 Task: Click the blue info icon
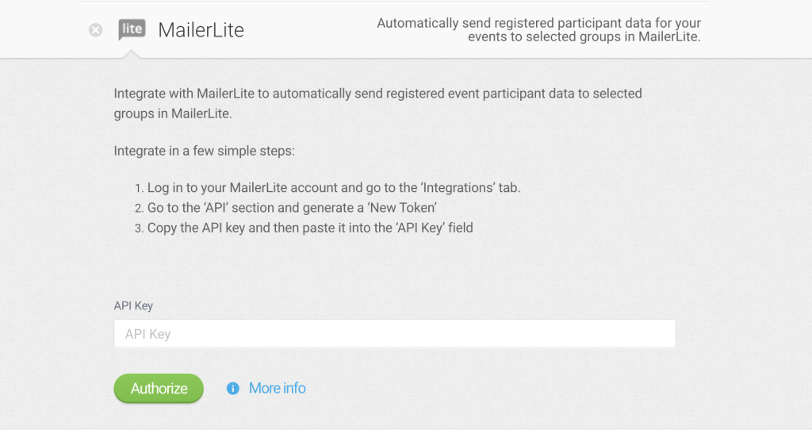coord(233,388)
